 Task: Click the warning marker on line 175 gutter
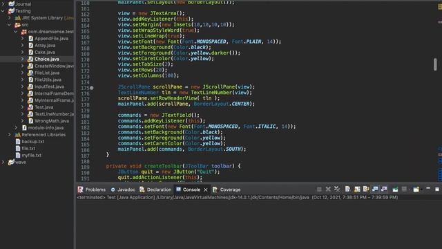coord(92,88)
